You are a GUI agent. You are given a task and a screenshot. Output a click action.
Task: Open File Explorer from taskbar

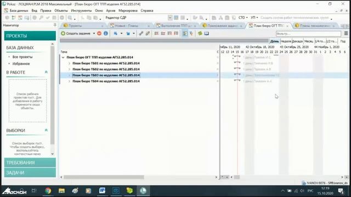point(61,191)
